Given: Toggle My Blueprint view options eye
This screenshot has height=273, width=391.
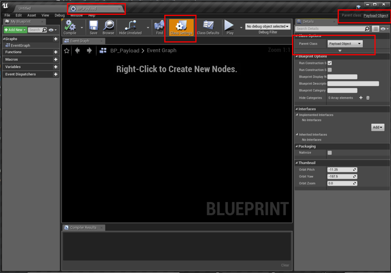Looking at the screenshot, I should [x=52, y=30].
